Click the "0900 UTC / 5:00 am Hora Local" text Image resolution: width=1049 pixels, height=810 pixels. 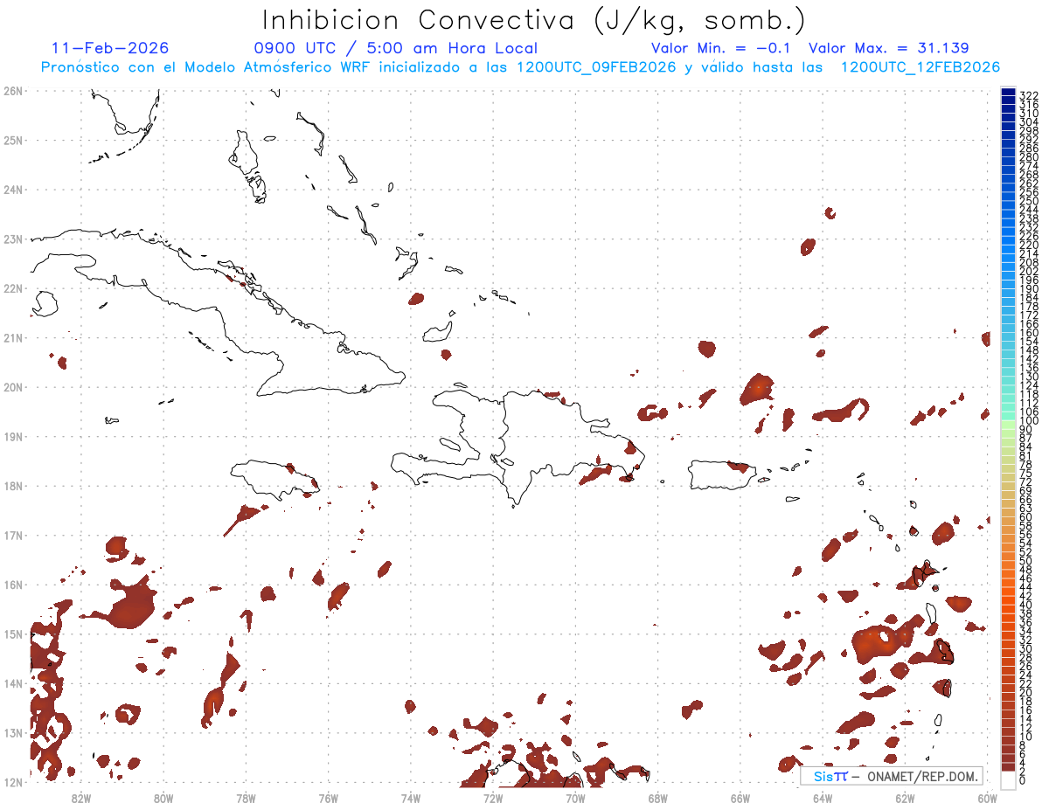coord(396,48)
